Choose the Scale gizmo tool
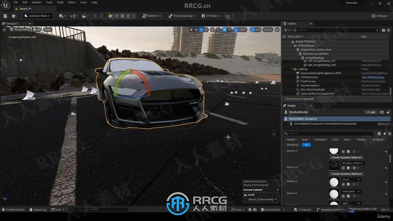 click(206, 30)
